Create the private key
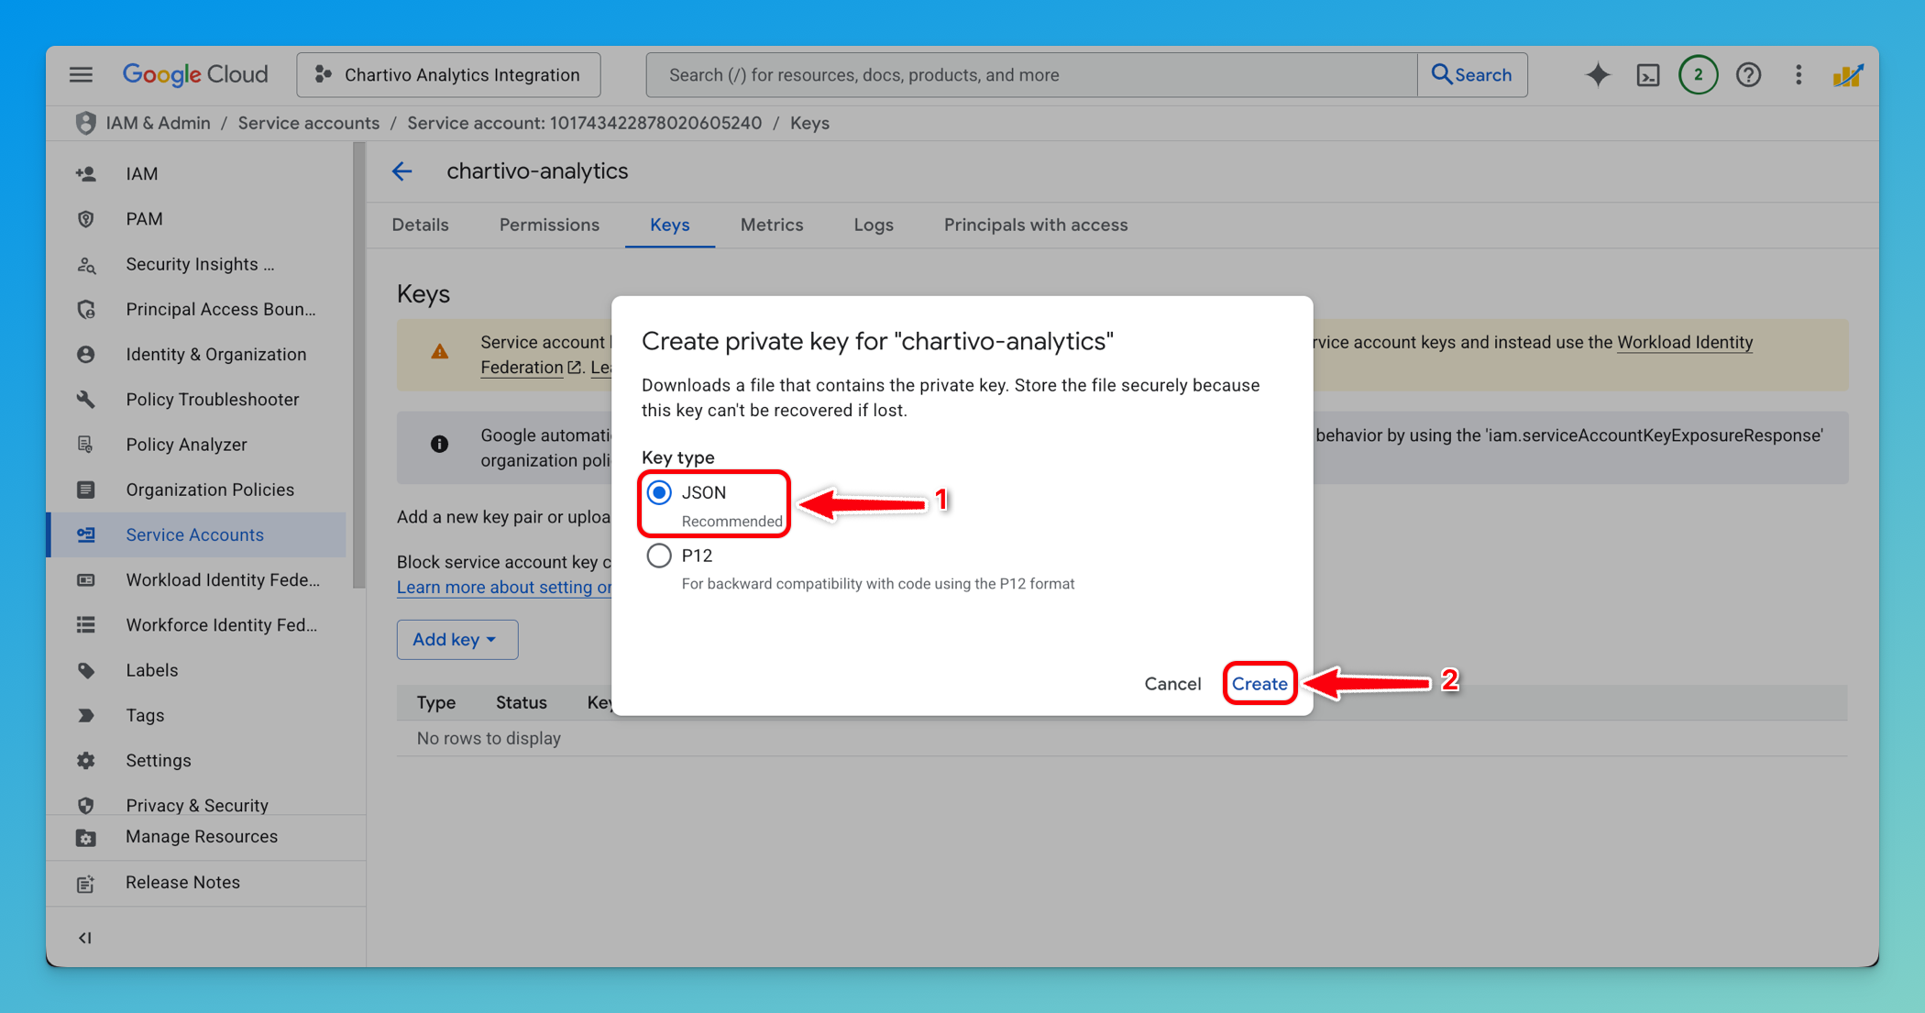Viewport: 1925px width, 1013px height. tap(1259, 683)
